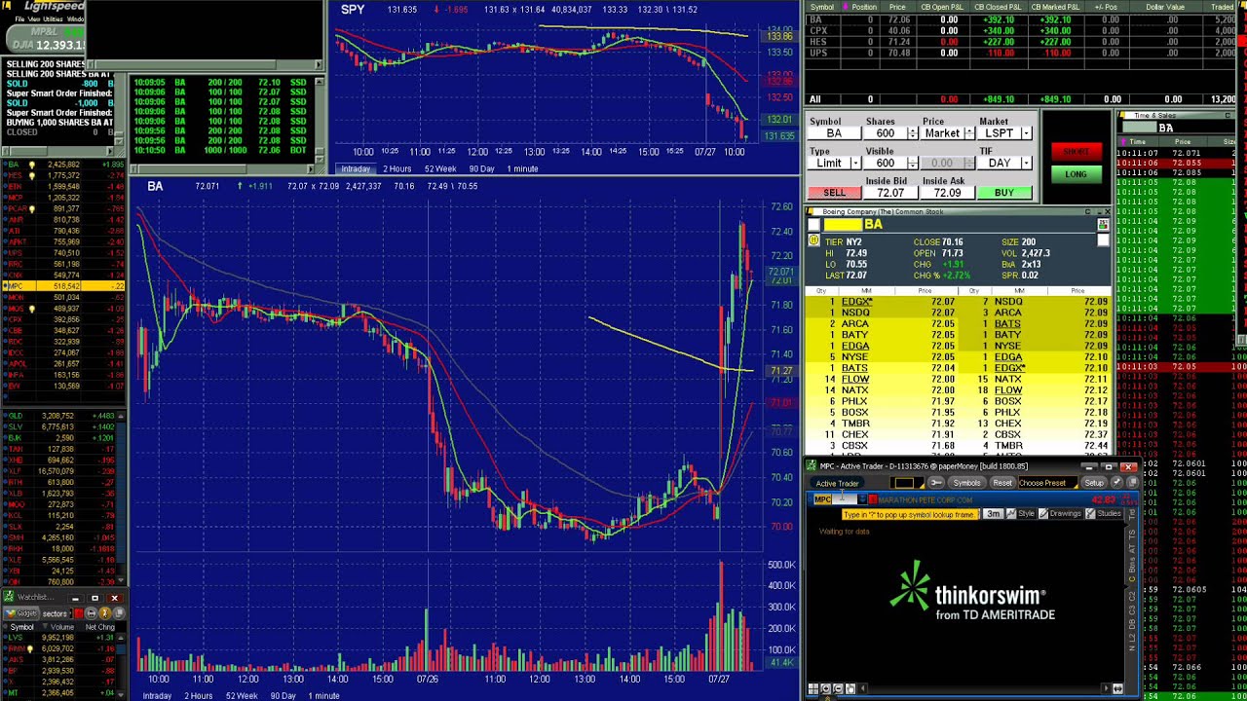Select 52 Week tab on SPY chart
1247x701 pixels.
439,168
